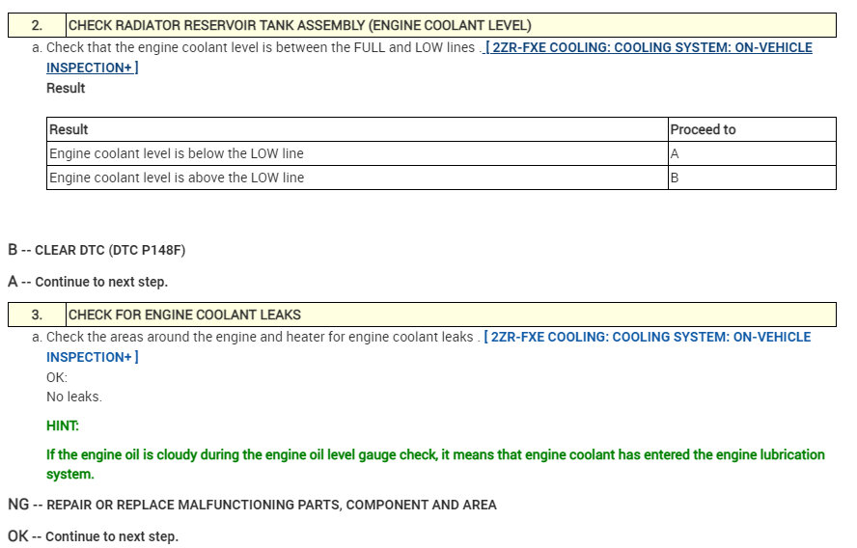Click the 'B' proceed-to table cell
The height and width of the screenshot is (548, 857).
pyautogui.click(x=752, y=178)
